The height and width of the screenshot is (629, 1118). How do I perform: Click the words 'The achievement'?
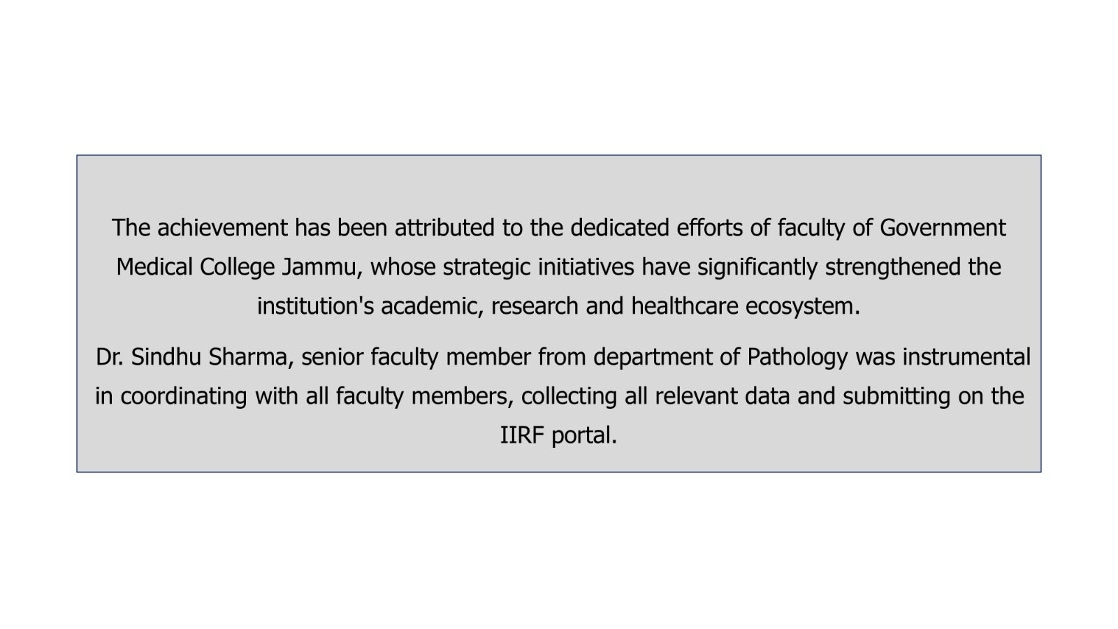[x=200, y=228]
